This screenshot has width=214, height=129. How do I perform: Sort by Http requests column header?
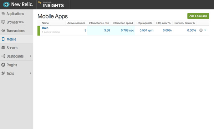144,23
